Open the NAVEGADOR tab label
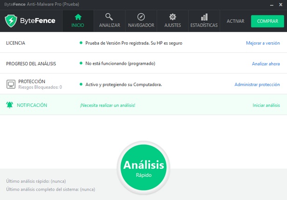287x200 pixels. (141, 25)
